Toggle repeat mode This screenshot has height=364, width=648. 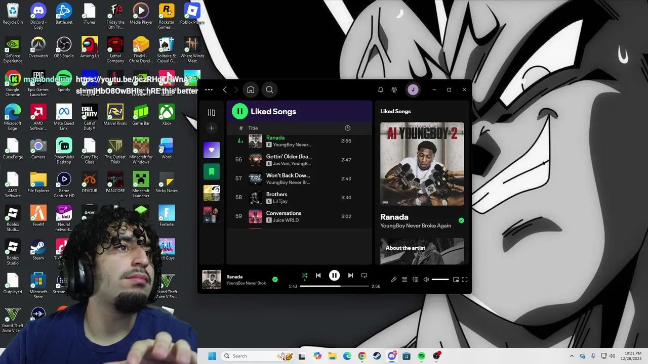click(364, 276)
